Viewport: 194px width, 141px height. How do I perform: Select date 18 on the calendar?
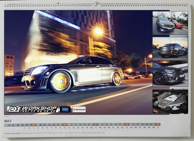point(100,127)
